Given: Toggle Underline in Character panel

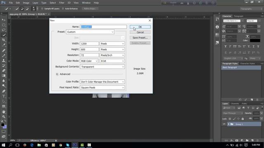Looking at the screenshot, I should [253, 46].
